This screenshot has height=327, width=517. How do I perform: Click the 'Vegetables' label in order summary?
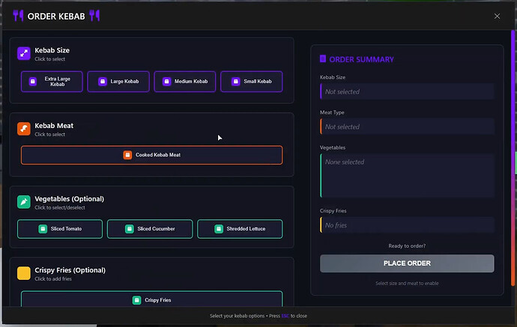(333, 147)
